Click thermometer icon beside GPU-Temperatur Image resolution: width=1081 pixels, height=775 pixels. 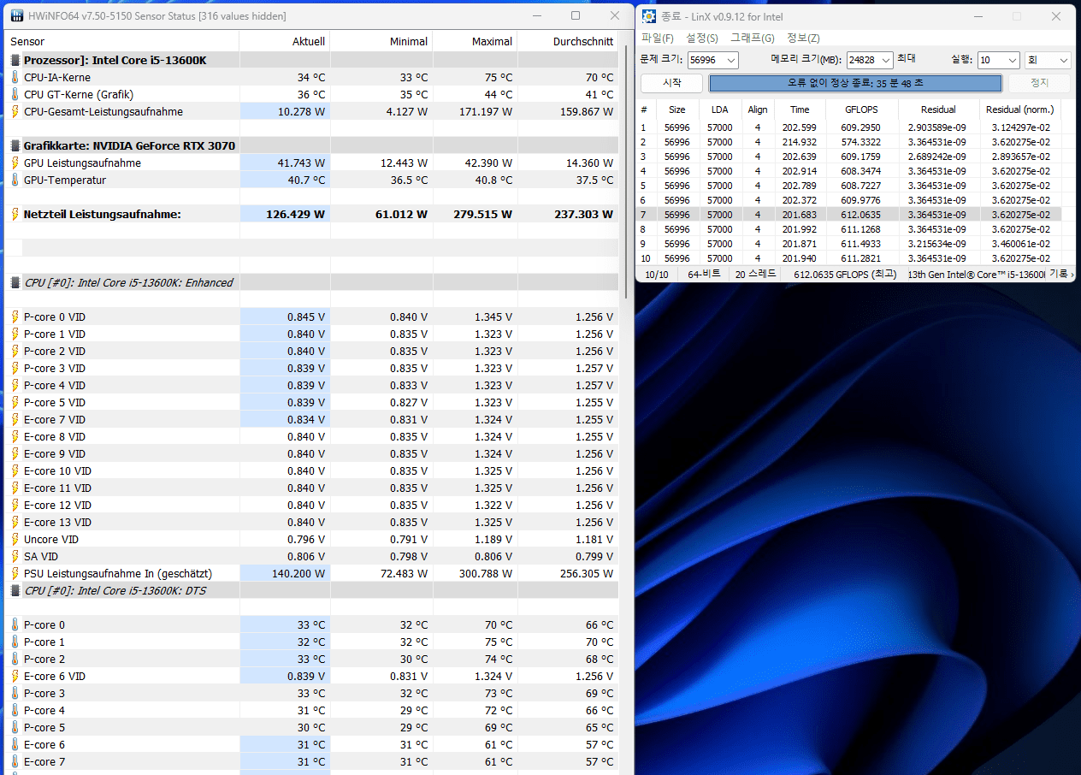(x=15, y=180)
